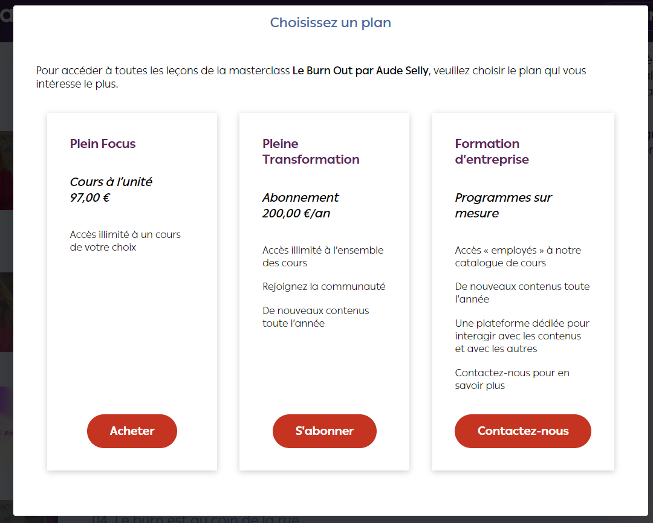
Task: Click nouveaux contenus line in Pleine Transformation card
Action: tap(315, 316)
